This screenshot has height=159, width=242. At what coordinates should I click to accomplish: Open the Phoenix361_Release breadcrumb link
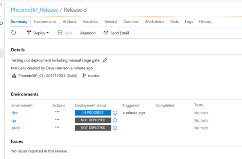tap(34, 10)
